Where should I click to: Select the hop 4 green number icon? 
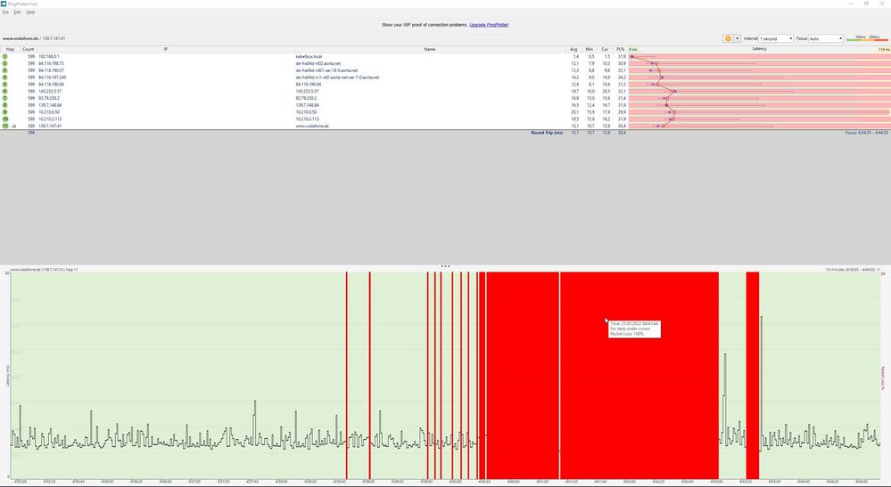[x=5, y=77]
